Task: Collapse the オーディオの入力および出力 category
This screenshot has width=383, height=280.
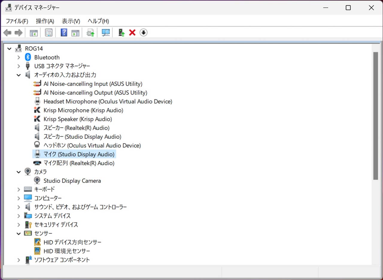Action: pyautogui.click(x=19, y=75)
